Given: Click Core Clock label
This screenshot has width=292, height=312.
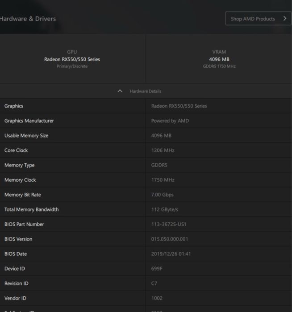Looking at the screenshot, I should click(x=16, y=150).
